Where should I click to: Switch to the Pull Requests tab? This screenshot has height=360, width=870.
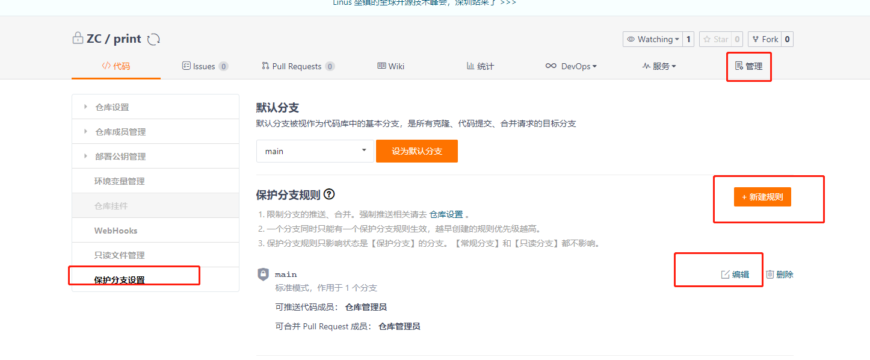point(298,66)
